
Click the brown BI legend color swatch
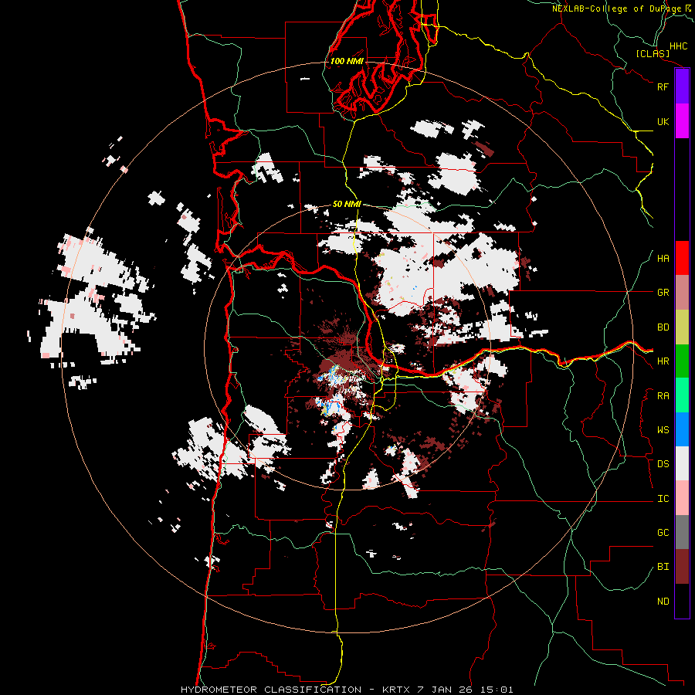(x=682, y=567)
